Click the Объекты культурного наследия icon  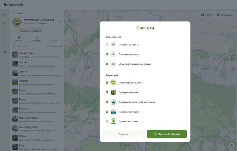[113, 64]
